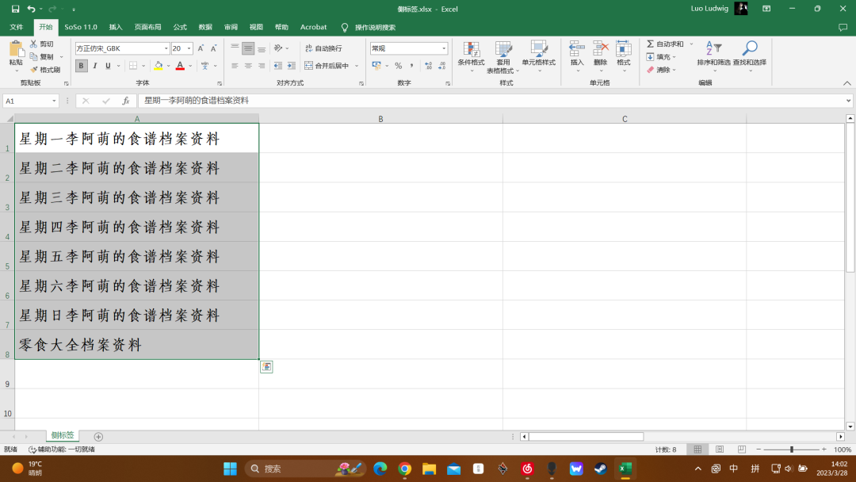This screenshot has width=856, height=482.
Task: Open the number format dropdown 常规
Action: [444, 48]
